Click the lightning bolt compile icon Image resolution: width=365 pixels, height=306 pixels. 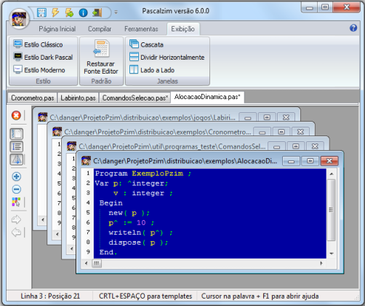pos(55,12)
